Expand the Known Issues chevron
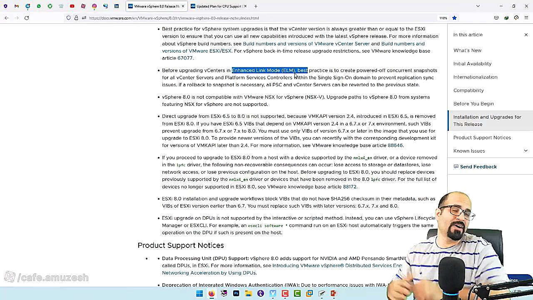 pyautogui.click(x=526, y=151)
